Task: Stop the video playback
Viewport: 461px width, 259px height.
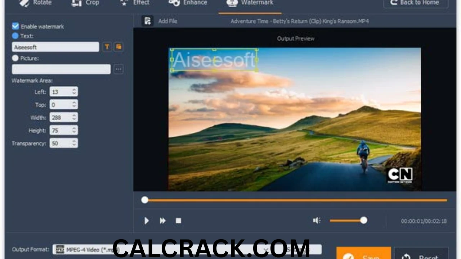Action: point(178,221)
